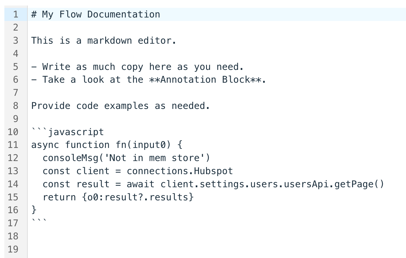Click the consoleMsg('Not in mem store') call

coord(126,158)
